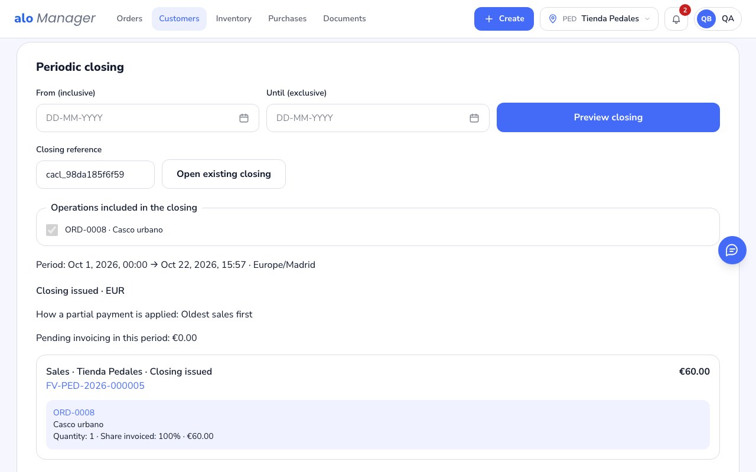
Task: Click Preview closing
Action: [608, 117]
